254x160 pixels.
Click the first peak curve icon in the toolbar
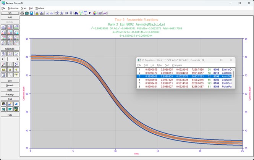coord(47,13)
